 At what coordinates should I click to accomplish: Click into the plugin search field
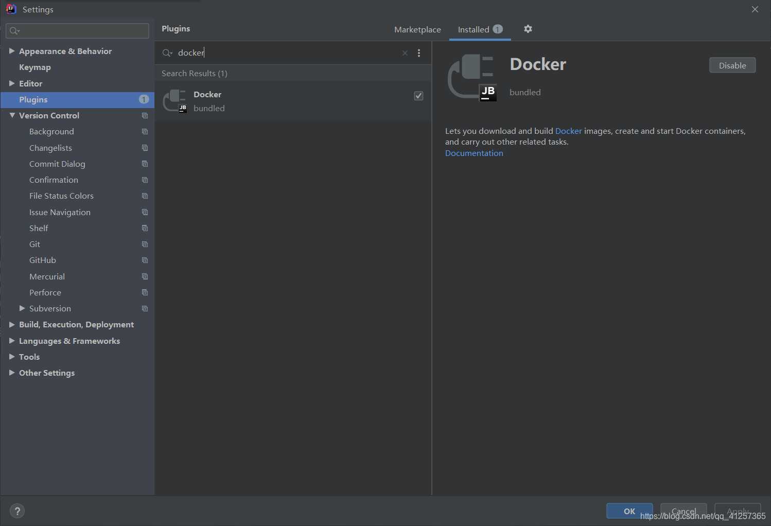tap(288, 53)
